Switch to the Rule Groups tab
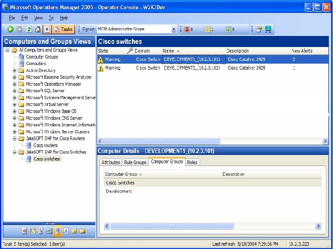 click(135, 162)
